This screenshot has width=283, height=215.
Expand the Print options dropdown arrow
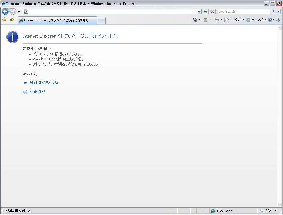point(222,20)
